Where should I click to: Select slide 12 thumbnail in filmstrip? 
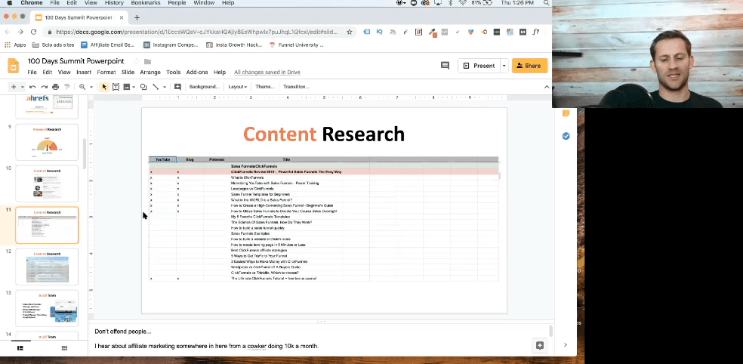47,267
